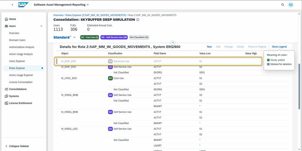
Task: Toggle header collapse chevron button
Action: 173,43
